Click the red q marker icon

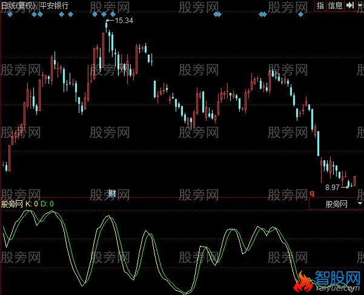tap(312, 194)
